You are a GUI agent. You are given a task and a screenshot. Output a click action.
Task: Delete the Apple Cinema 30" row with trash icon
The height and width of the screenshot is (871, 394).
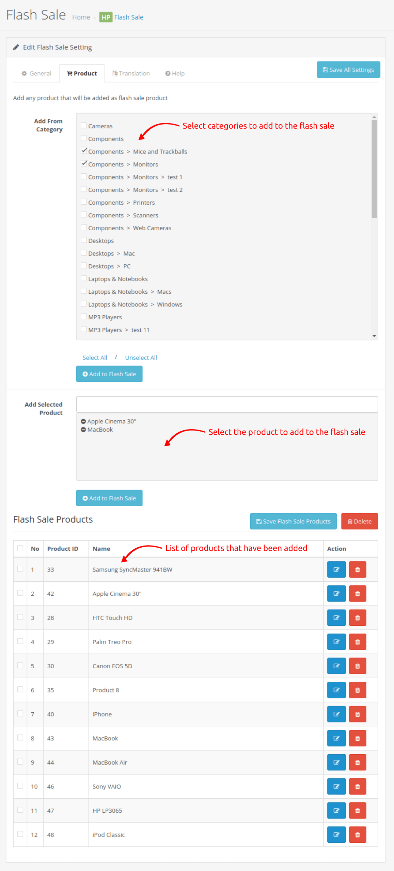(357, 594)
